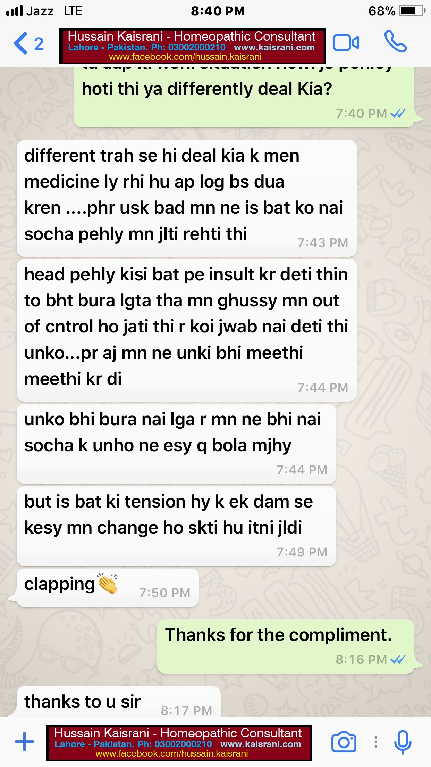Image resolution: width=431 pixels, height=767 pixels.
Task: Open the camera from the input bar
Action: coord(344,742)
